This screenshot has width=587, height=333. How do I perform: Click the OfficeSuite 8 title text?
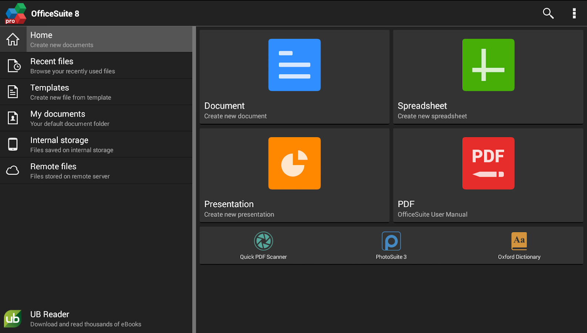point(55,14)
